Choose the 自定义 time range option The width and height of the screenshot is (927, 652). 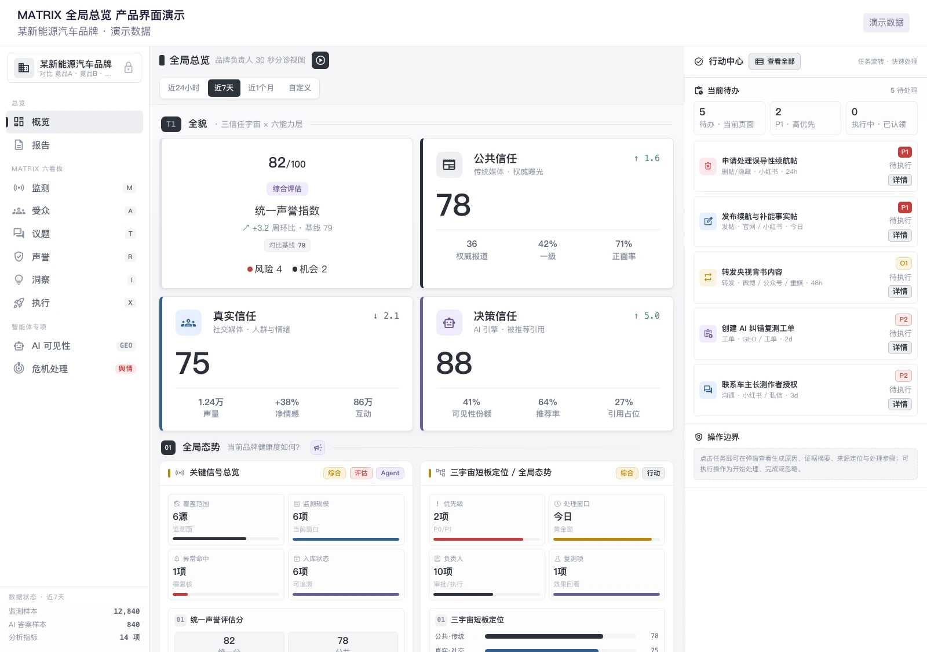coord(300,88)
